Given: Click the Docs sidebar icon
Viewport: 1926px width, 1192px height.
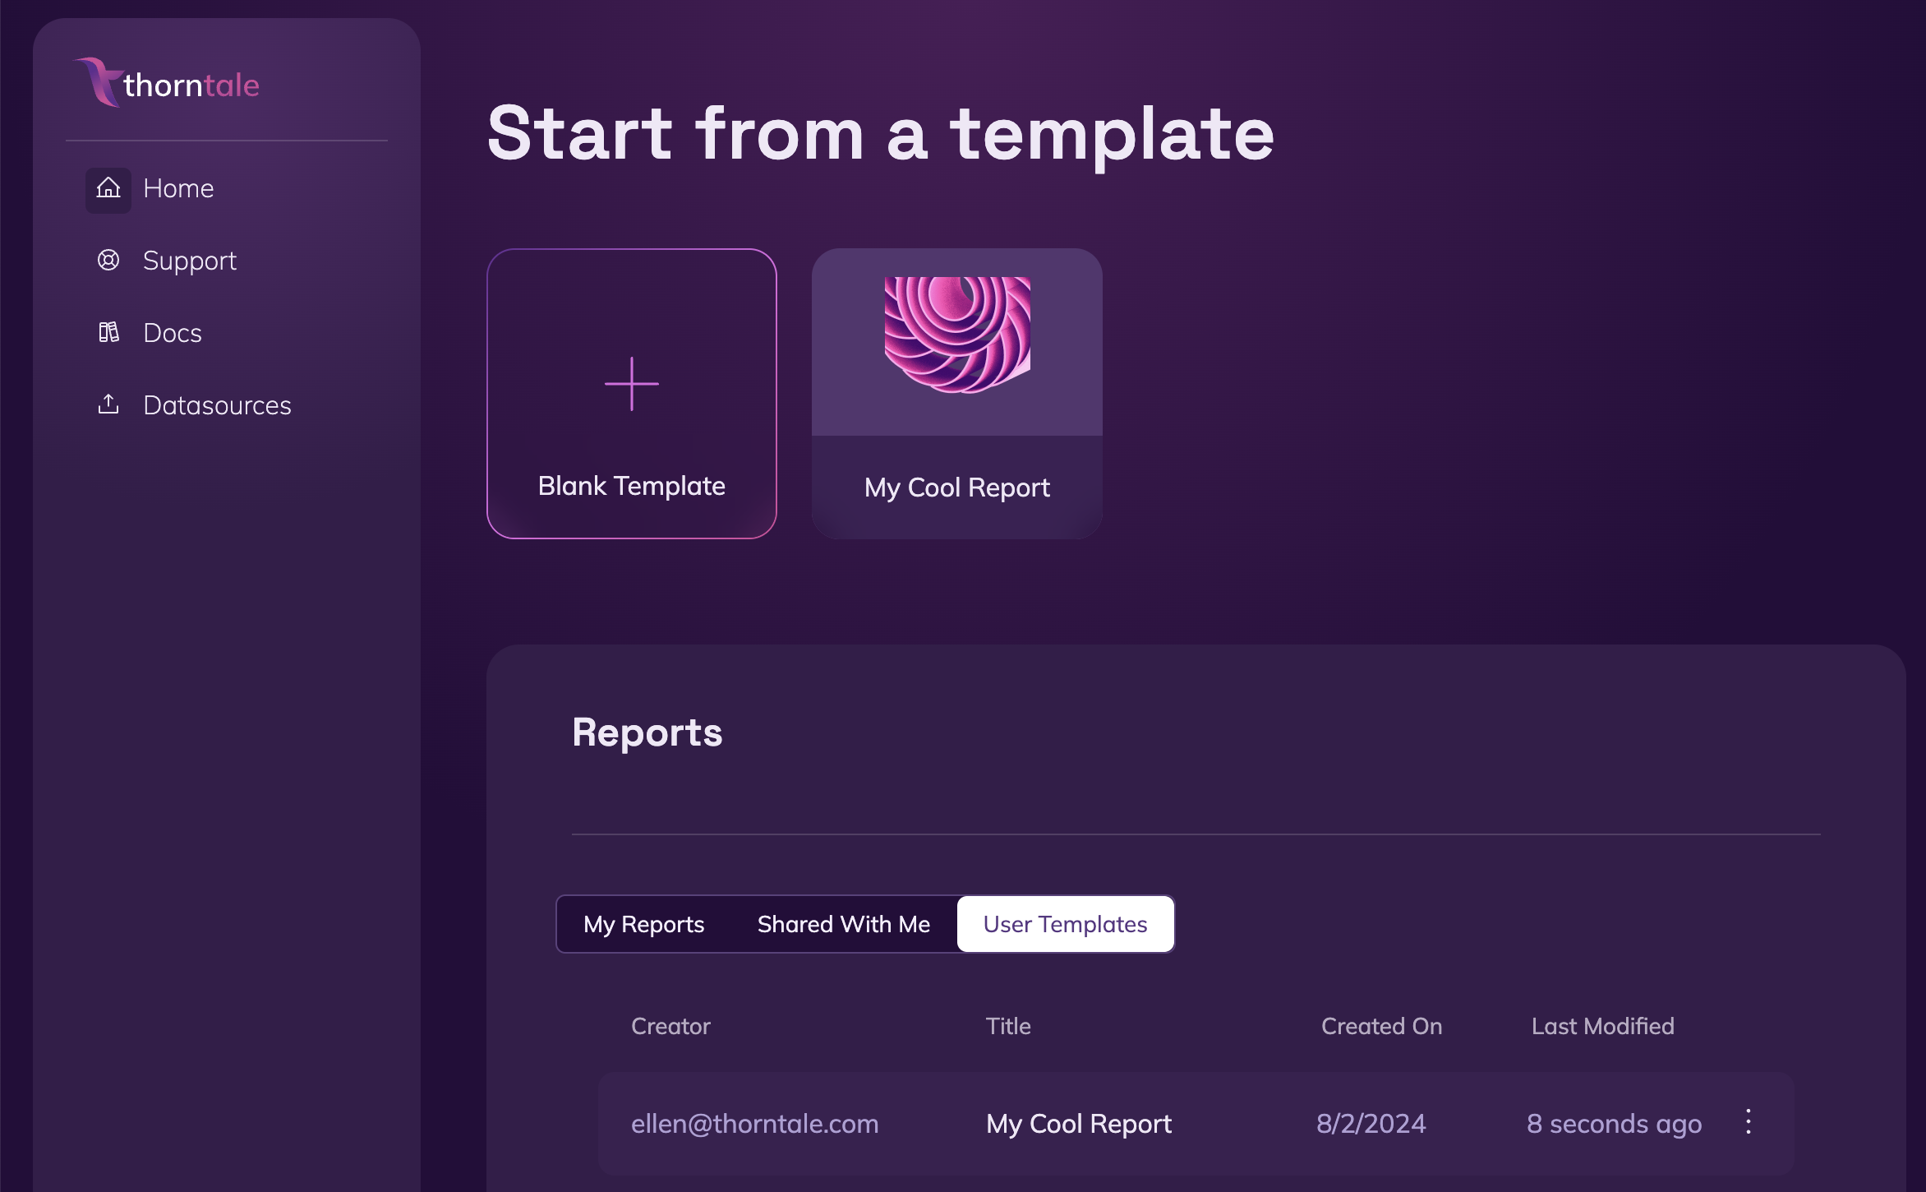Looking at the screenshot, I should pyautogui.click(x=108, y=330).
